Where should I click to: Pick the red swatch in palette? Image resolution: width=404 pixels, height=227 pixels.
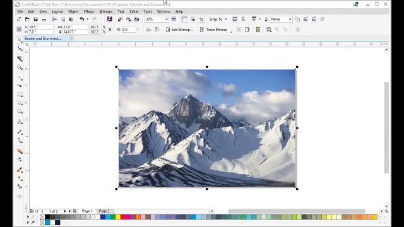[123, 217]
